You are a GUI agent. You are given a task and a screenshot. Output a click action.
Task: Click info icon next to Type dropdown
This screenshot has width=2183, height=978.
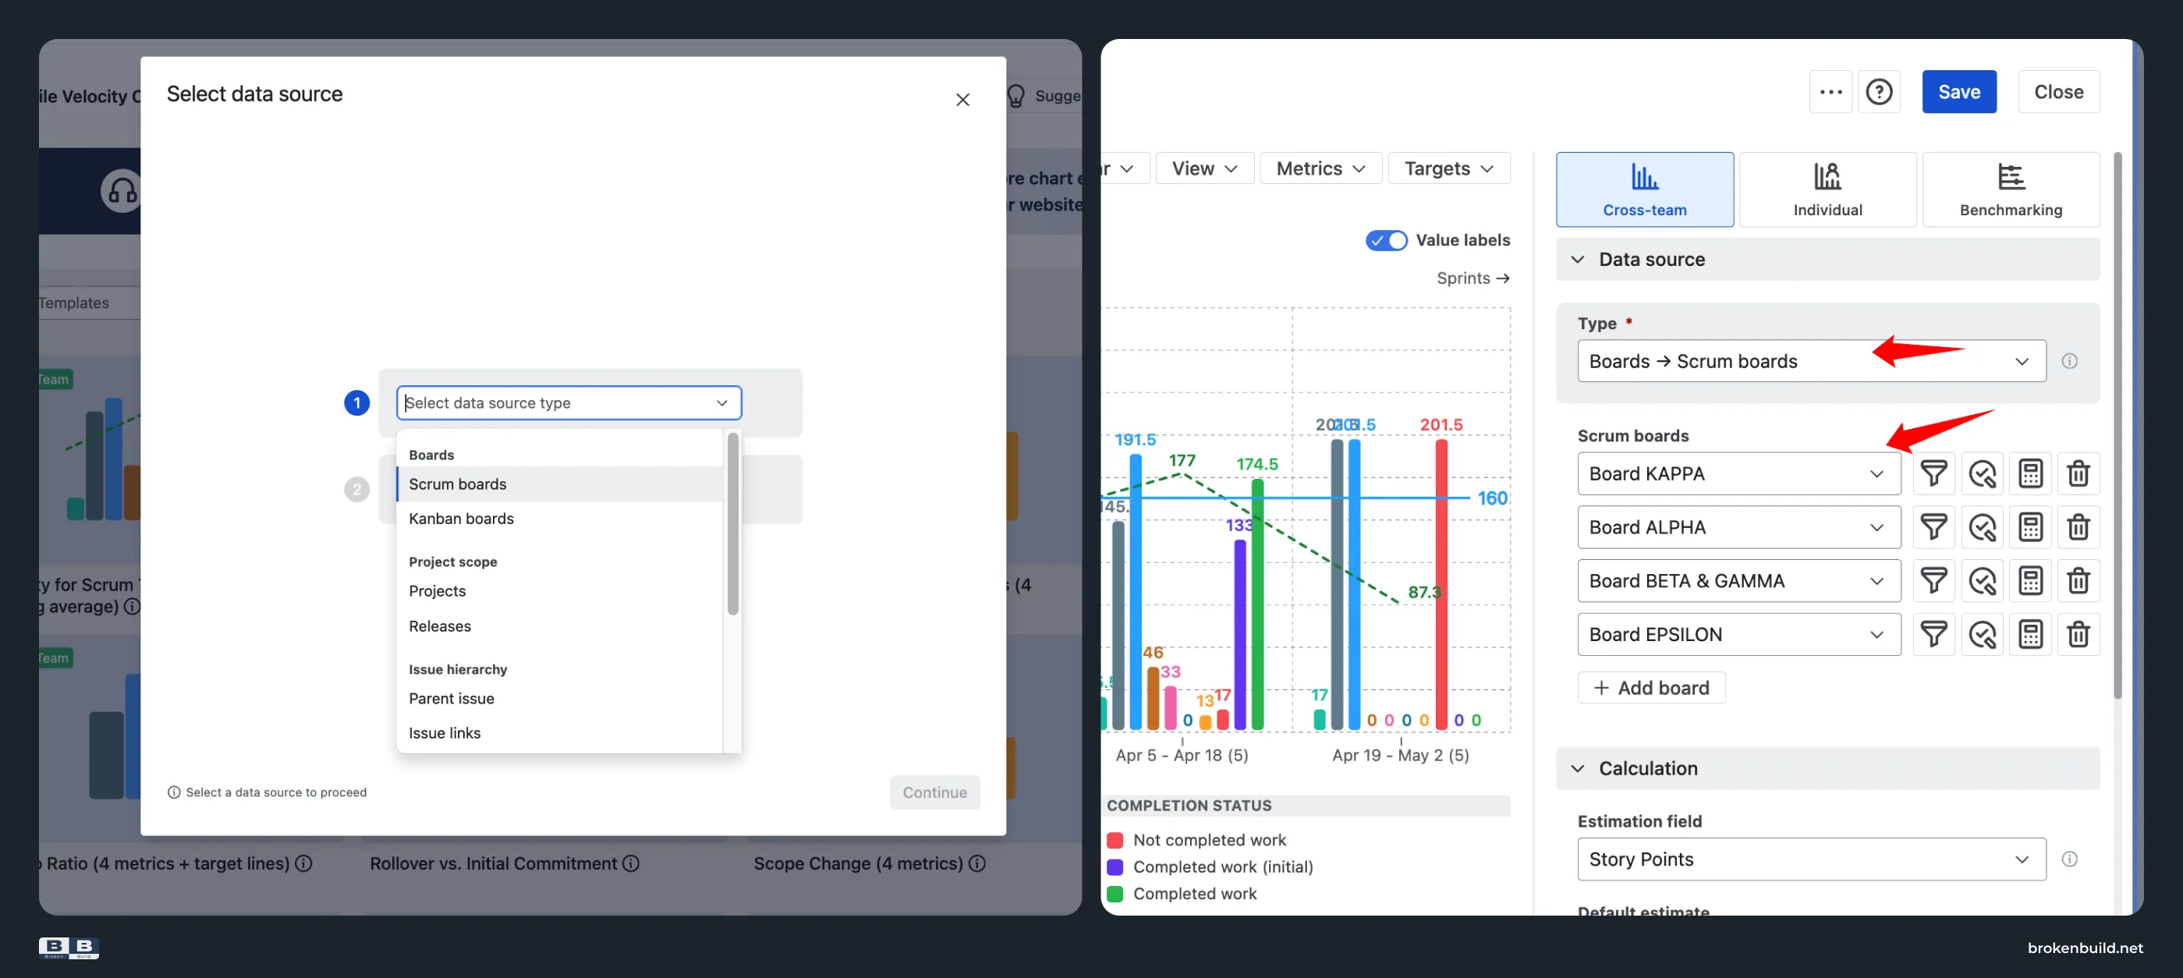point(2069,361)
